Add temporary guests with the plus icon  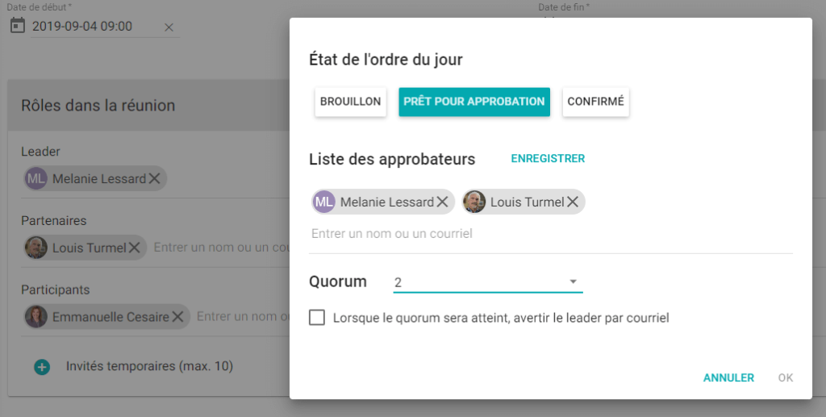(x=42, y=367)
